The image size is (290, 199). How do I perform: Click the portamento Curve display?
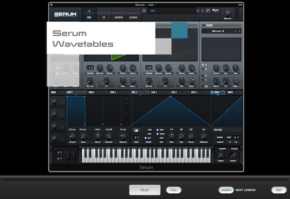point(233,155)
